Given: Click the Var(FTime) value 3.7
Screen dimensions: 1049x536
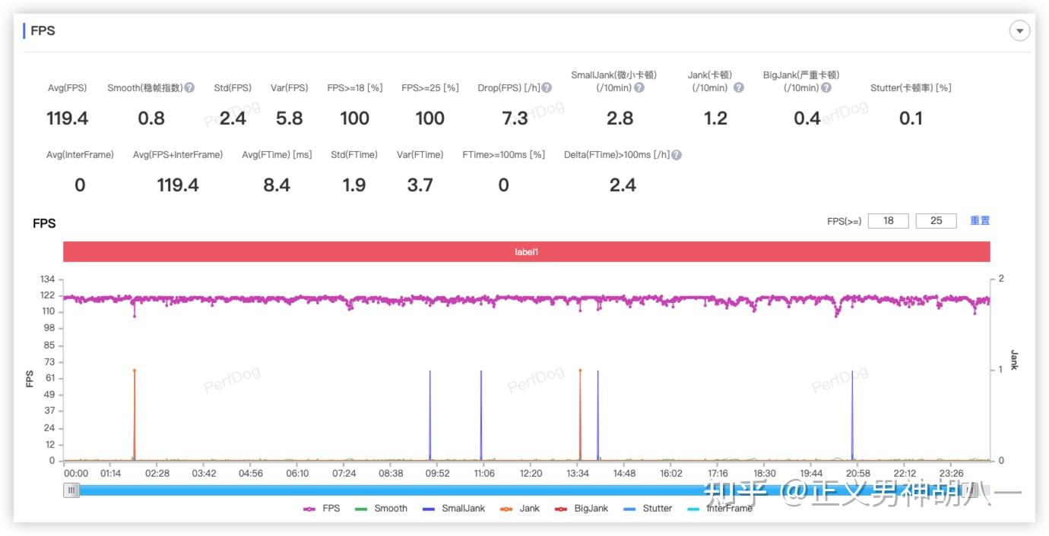Looking at the screenshot, I should click(420, 185).
